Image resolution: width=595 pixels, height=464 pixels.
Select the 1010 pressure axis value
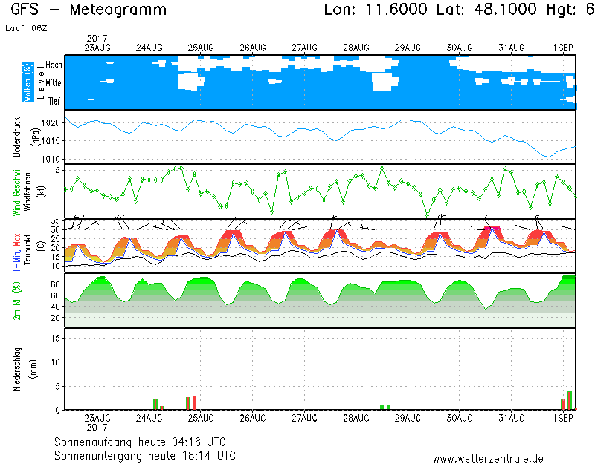pyautogui.click(x=51, y=159)
